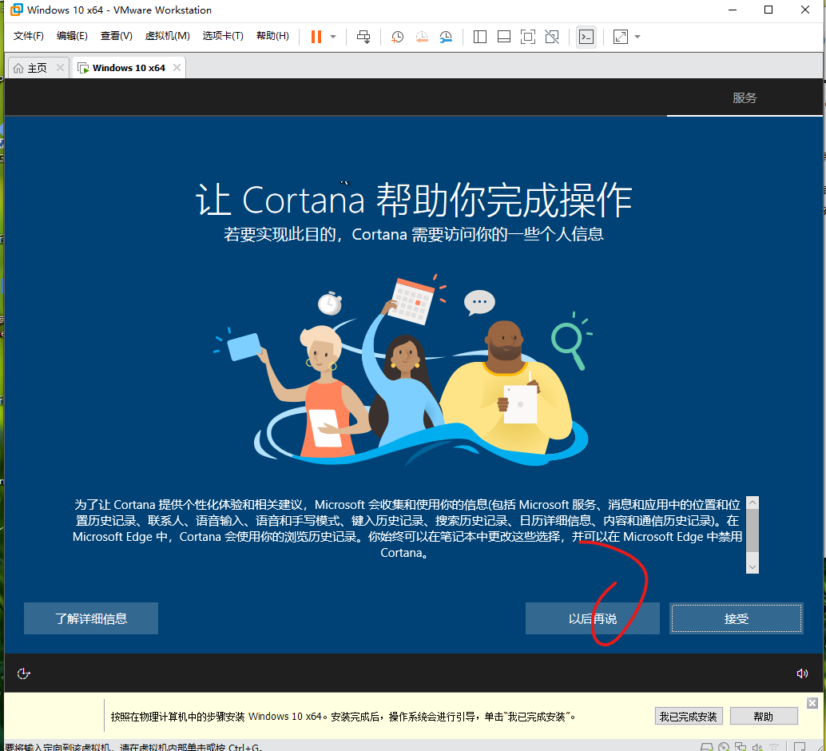This screenshot has width=826, height=751.
Task: Click the 帮助 button in install hint bar
Action: click(764, 716)
